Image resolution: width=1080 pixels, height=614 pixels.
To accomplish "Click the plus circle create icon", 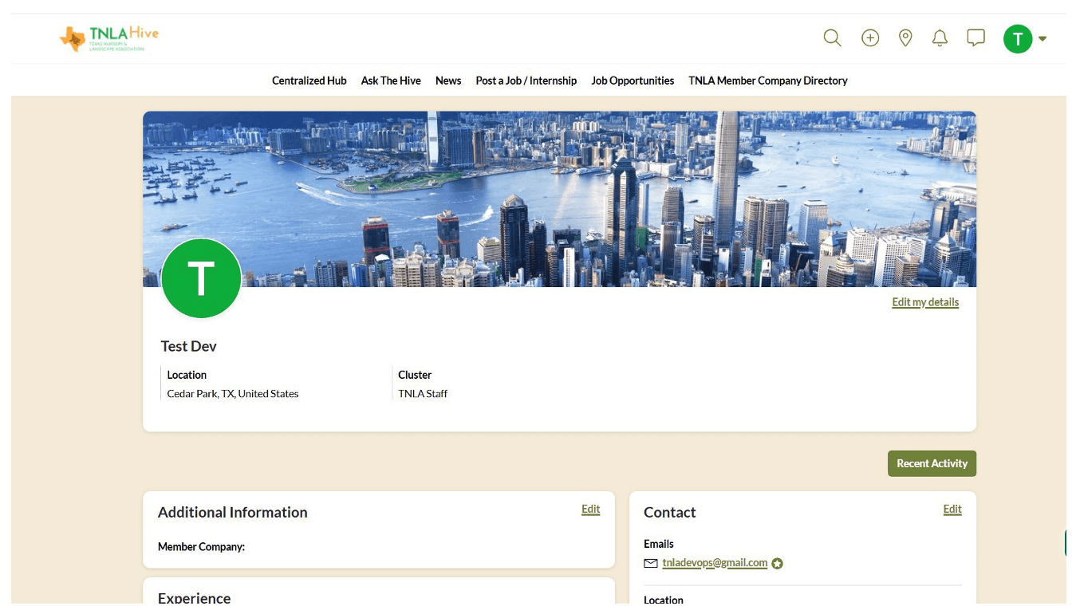I will pos(869,38).
